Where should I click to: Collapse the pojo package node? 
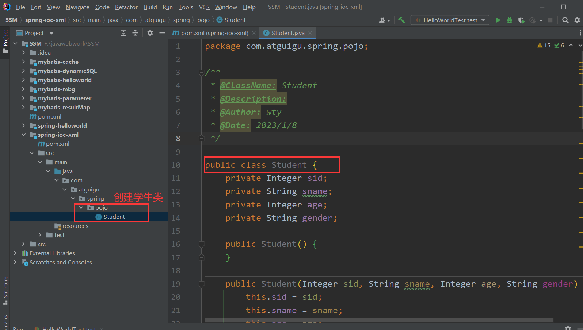coord(81,207)
